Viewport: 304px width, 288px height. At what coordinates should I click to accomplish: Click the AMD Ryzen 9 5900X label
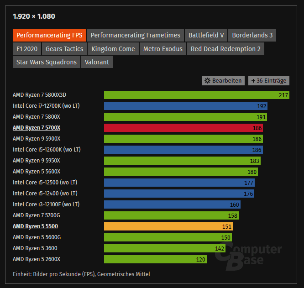pyautogui.click(x=37, y=139)
